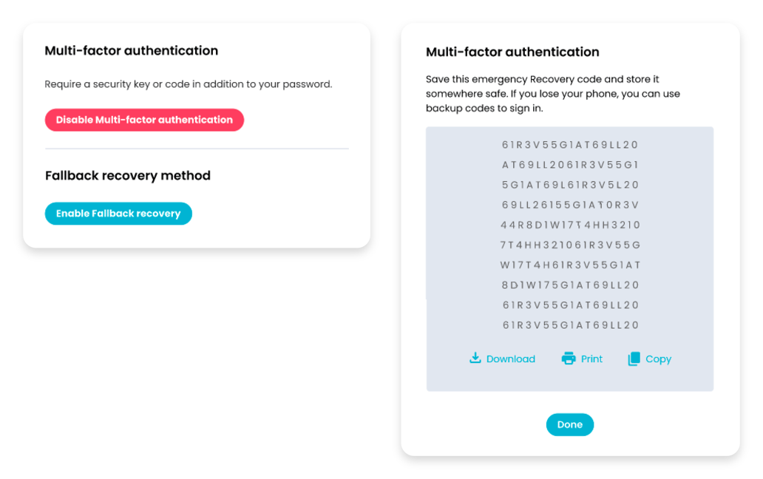
Task: Select the last recovery code line
Action: pyautogui.click(x=569, y=325)
